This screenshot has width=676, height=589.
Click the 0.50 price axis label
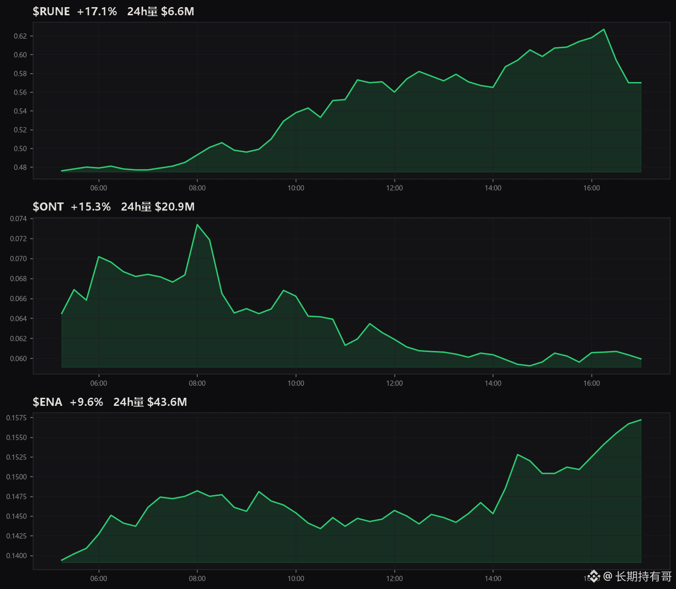click(x=21, y=149)
